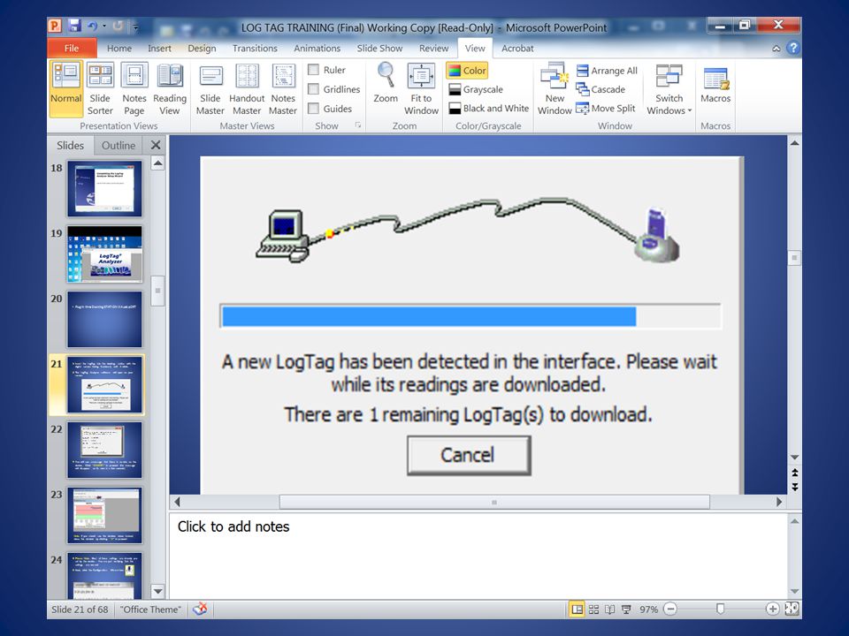Minimize the ribbon chevron
Viewport: 849px width, 636px height.
(776, 48)
